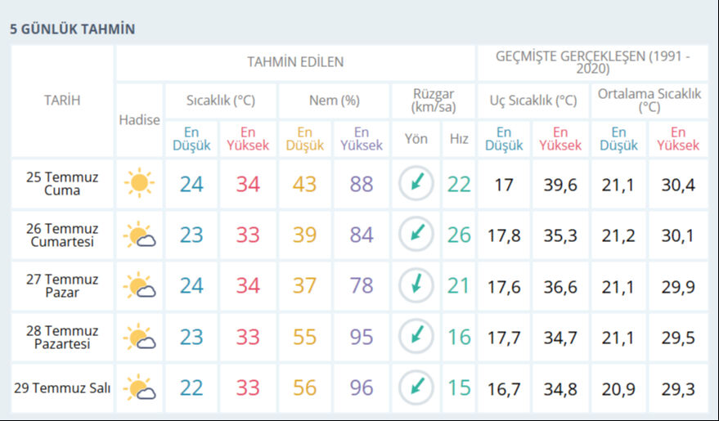Click wind direction arrow for 29 Temmuz Salı
719x421 pixels.
click(416, 387)
